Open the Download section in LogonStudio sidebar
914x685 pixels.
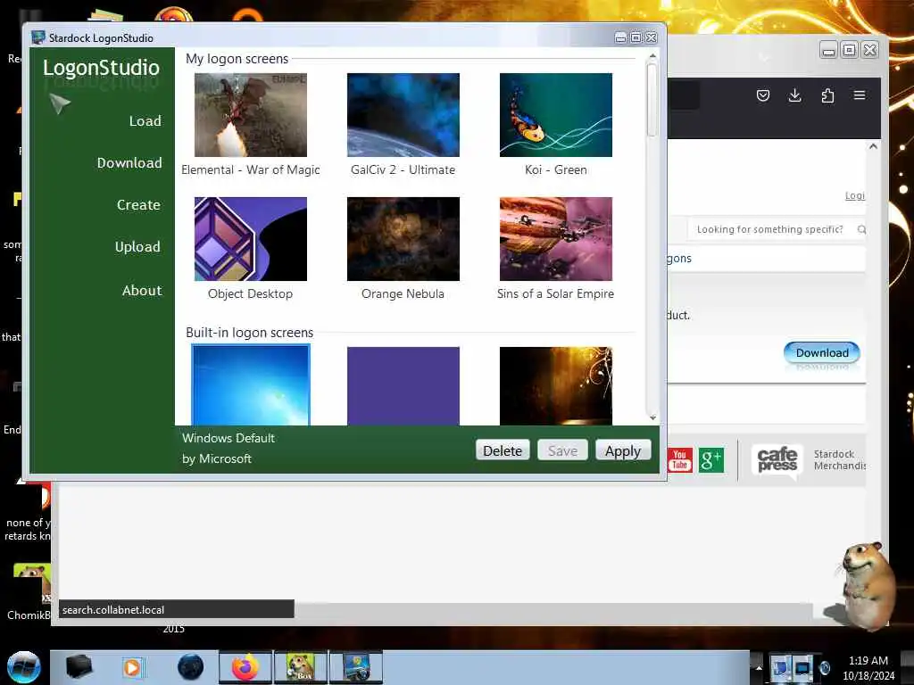click(x=129, y=163)
